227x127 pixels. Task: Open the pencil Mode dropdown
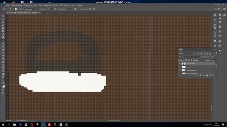[x=30, y=9]
